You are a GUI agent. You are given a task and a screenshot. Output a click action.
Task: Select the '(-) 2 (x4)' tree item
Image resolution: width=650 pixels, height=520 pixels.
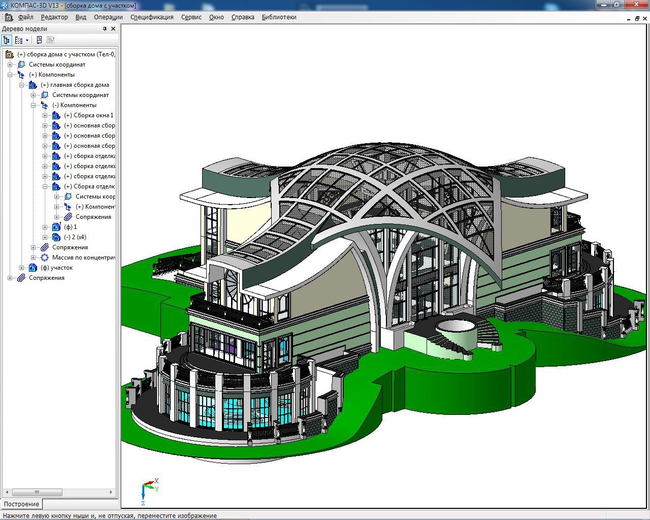(x=75, y=237)
